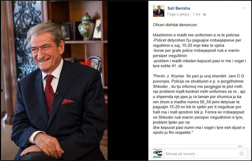252x161 pixels.
Task: Open the smiley emoji picker icon
Action: [242, 154]
